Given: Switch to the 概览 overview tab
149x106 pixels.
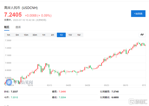Looking at the screenshot, I should 7,27.
